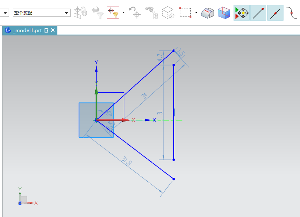This screenshot has width=300, height=217.
Task: Click the undo snap point icon
Action: [135, 13]
